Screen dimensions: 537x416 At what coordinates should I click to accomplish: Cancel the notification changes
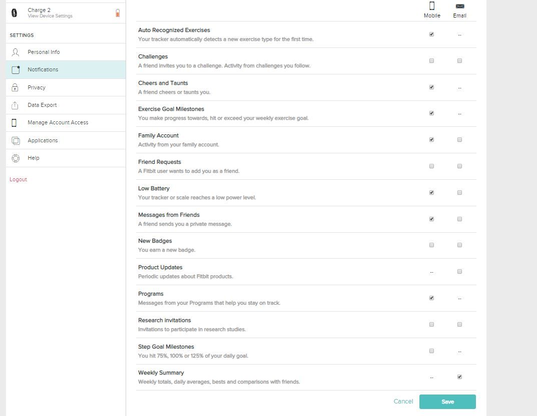click(403, 402)
